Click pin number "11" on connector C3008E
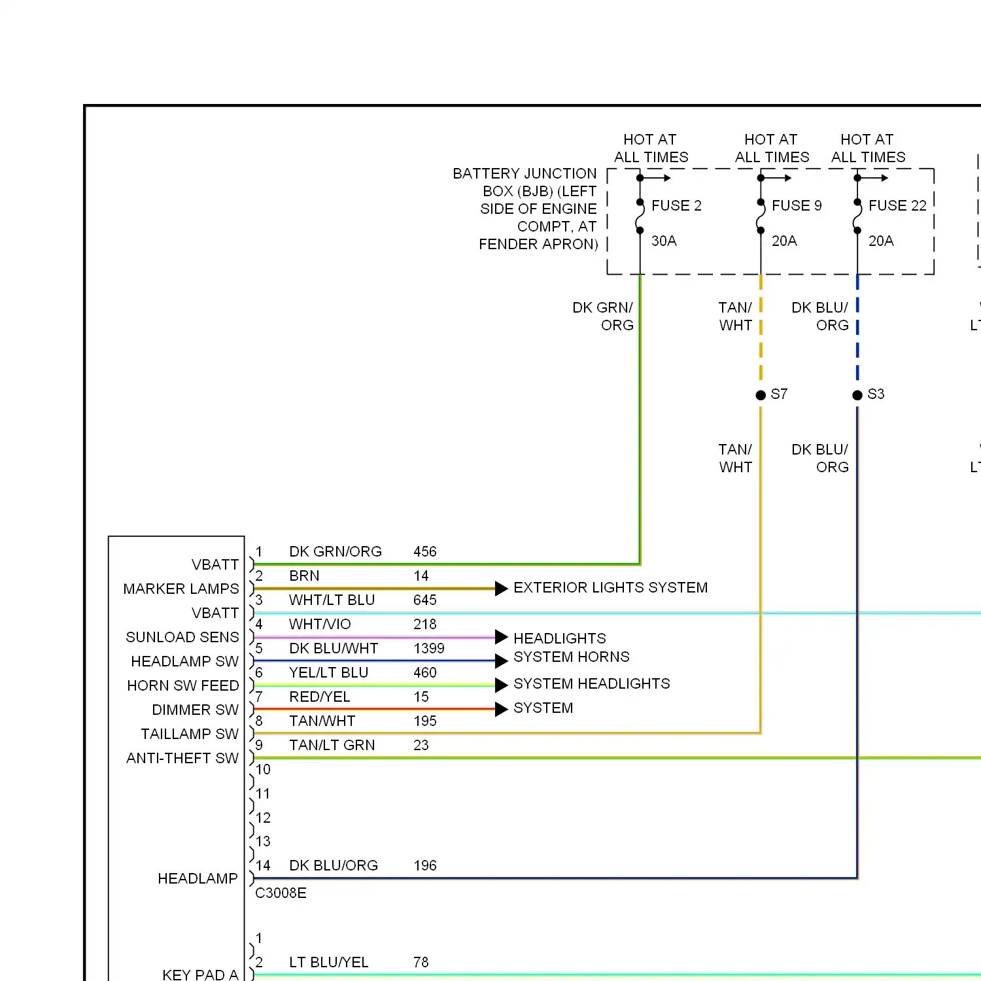This screenshot has width=981, height=981. click(x=263, y=793)
